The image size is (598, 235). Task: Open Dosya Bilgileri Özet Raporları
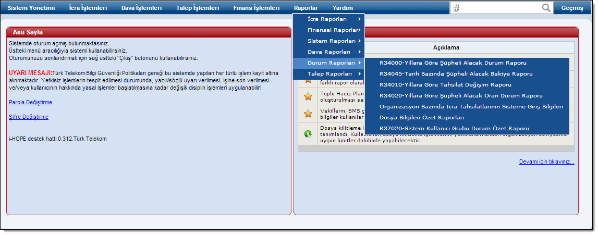pyautogui.click(x=467, y=118)
